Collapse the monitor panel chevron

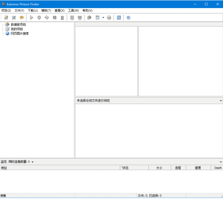pos(221,162)
